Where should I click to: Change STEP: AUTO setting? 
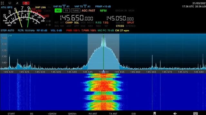pos(7,31)
